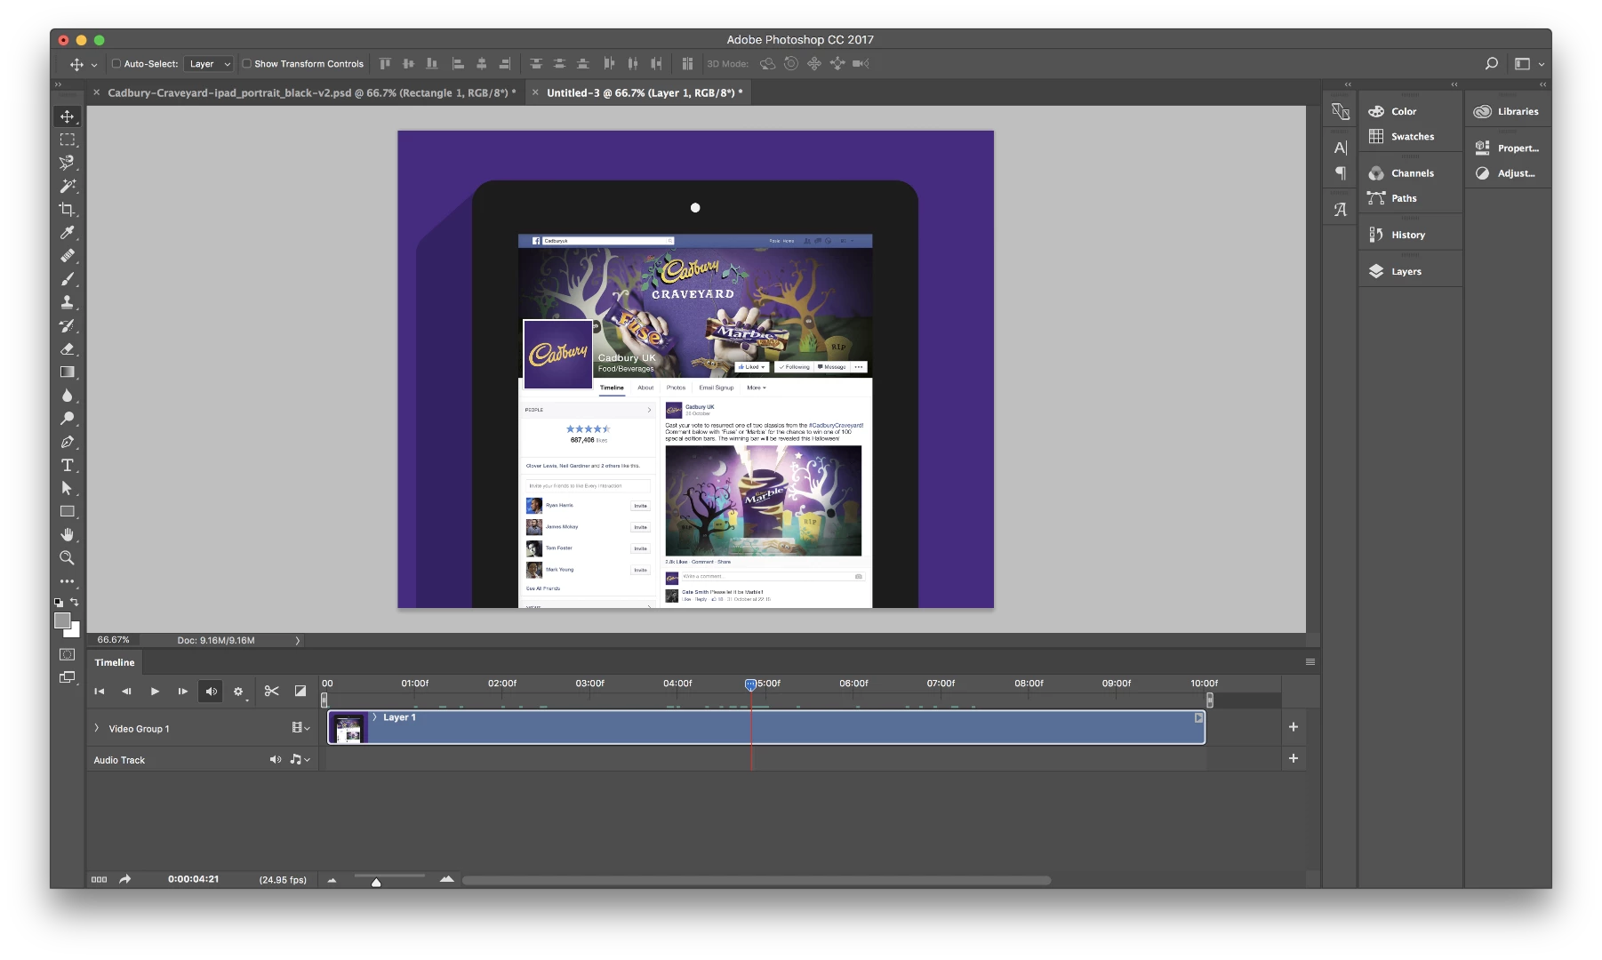This screenshot has width=1602, height=960.
Task: Click the timeline playhead marker
Action: [750, 684]
